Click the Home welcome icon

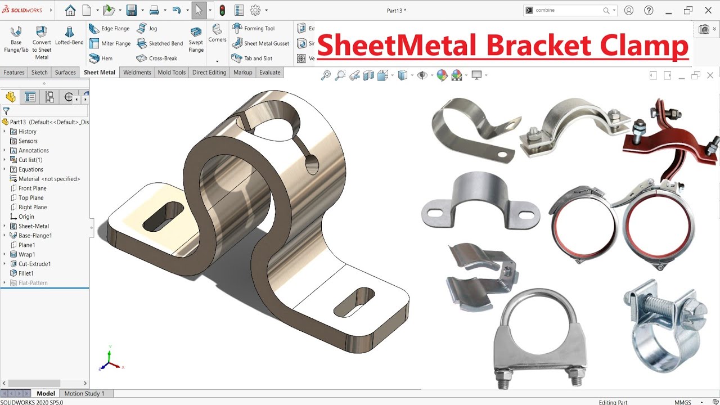click(70, 10)
